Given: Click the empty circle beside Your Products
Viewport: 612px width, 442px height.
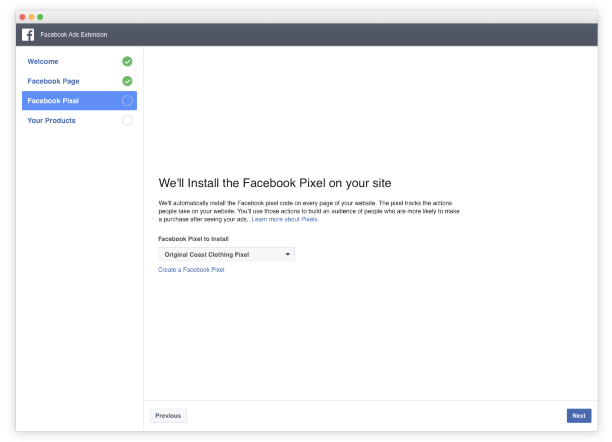Looking at the screenshot, I should click(x=127, y=121).
